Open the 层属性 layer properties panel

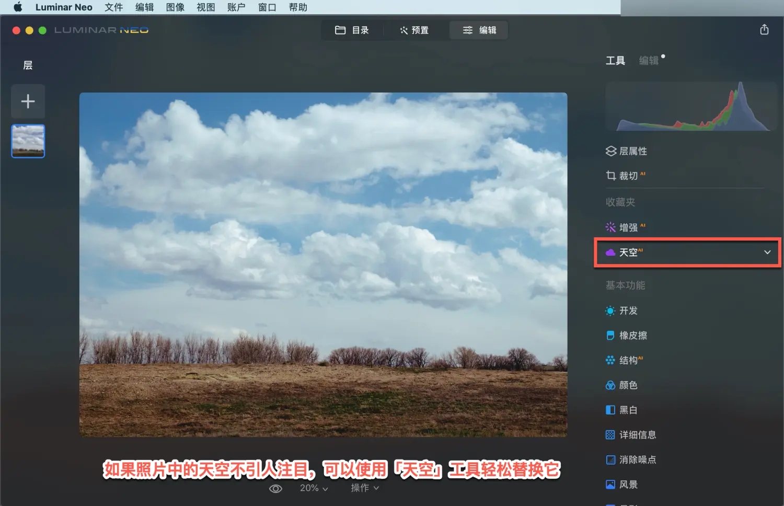(x=632, y=151)
